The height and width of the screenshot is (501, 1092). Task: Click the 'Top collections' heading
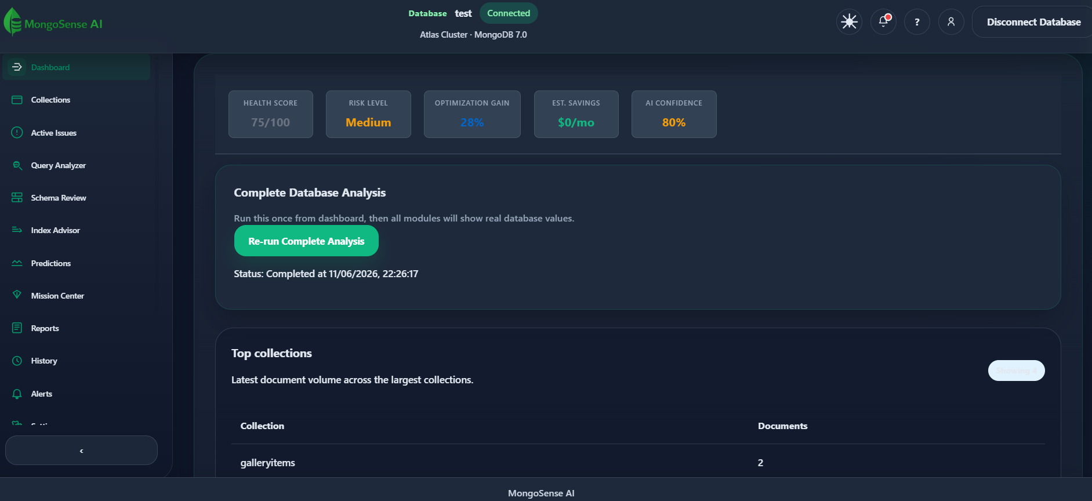271,353
